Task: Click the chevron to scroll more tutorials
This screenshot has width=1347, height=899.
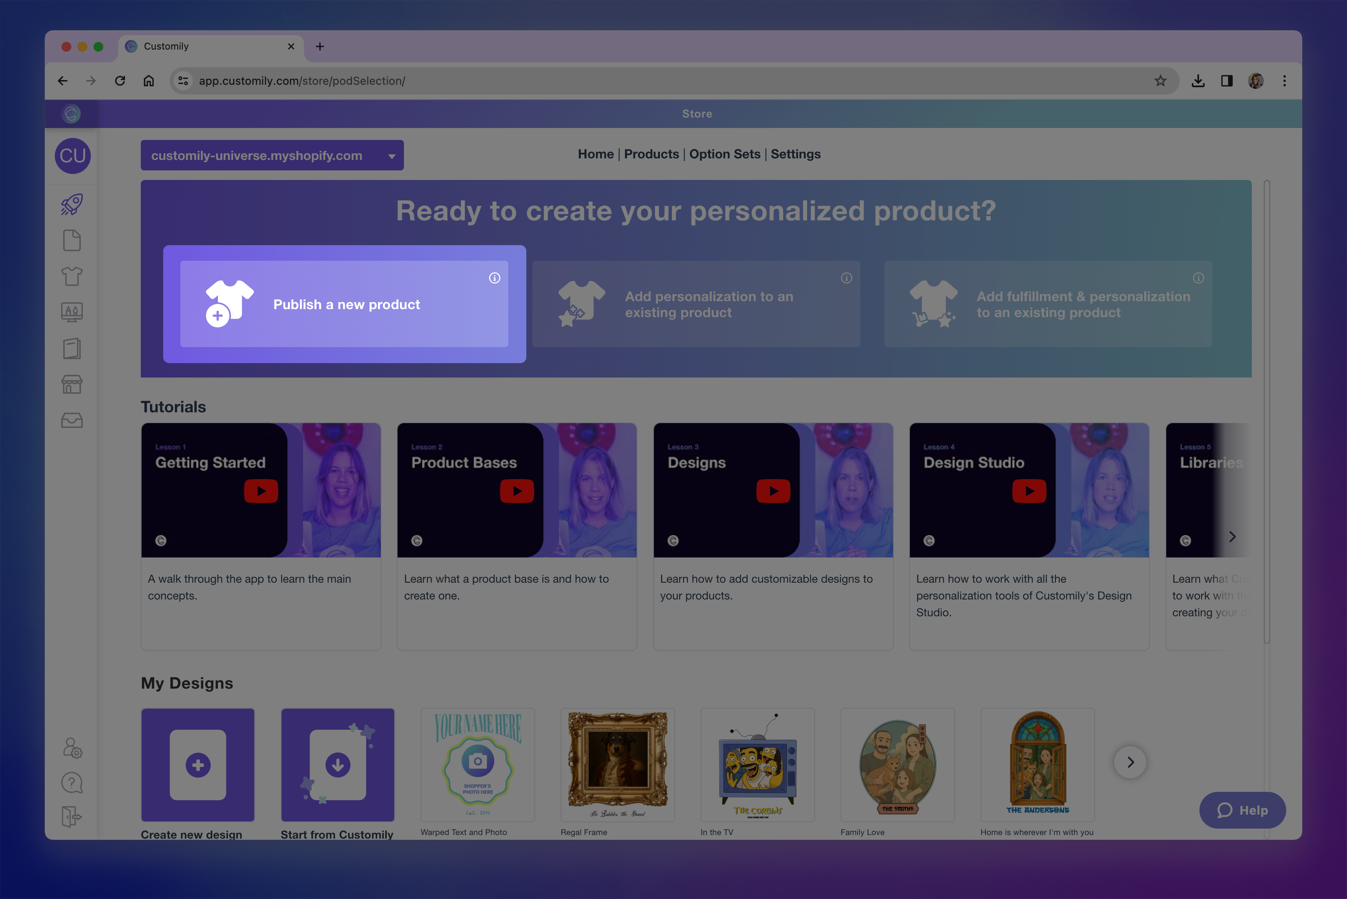Action: [x=1232, y=536]
